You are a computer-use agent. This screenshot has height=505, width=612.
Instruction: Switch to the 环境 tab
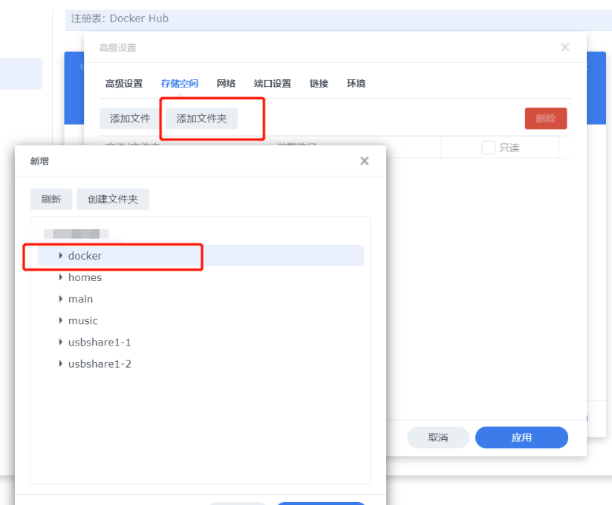pos(356,84)
